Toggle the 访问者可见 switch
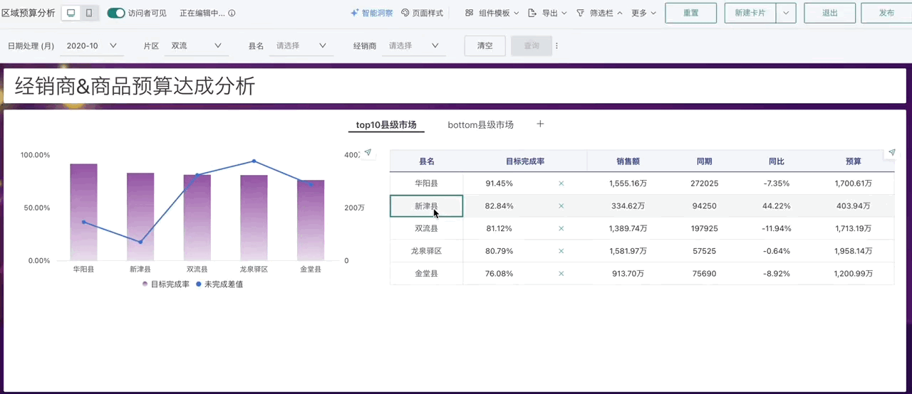Viewport: 912px width, 394px height. (x=116, y=13)
